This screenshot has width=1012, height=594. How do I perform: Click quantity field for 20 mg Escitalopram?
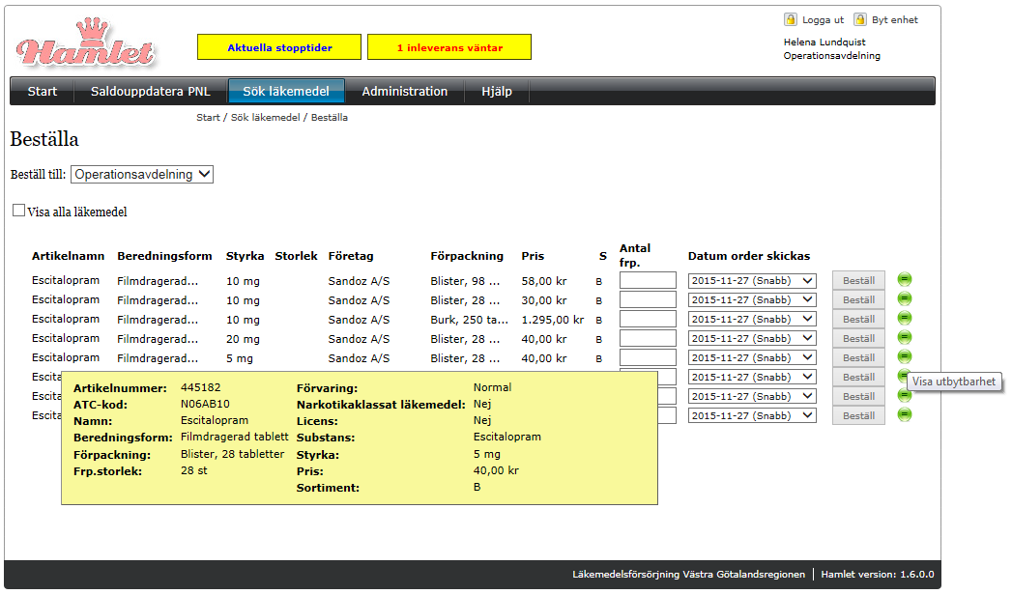[648, 338]
